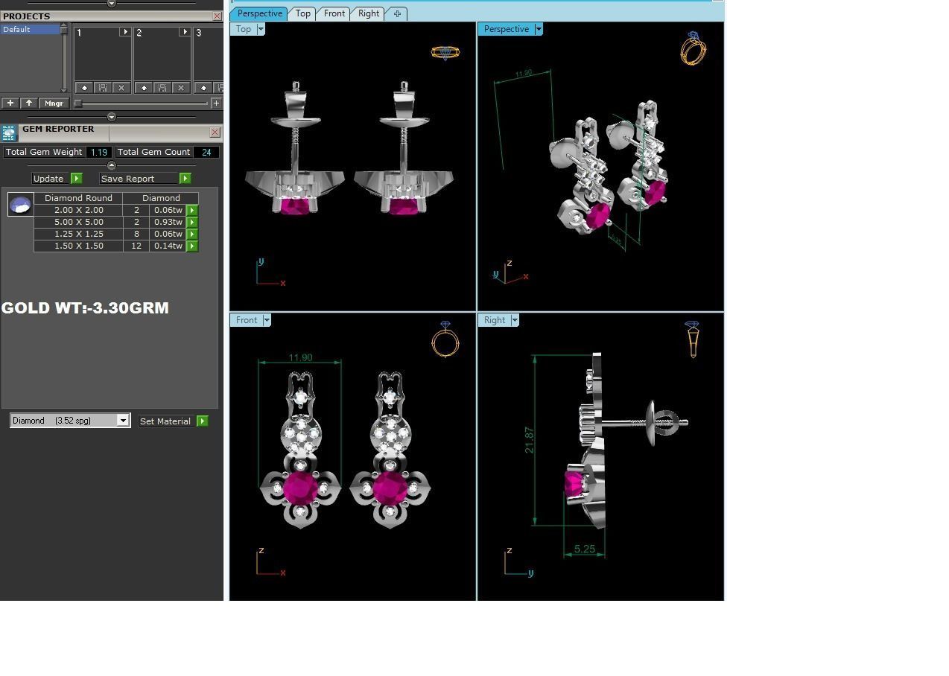The width and height of the screenshot is (949, 676).
Task: Click the save disk icon under slot 2
Action: coord(162,88)
